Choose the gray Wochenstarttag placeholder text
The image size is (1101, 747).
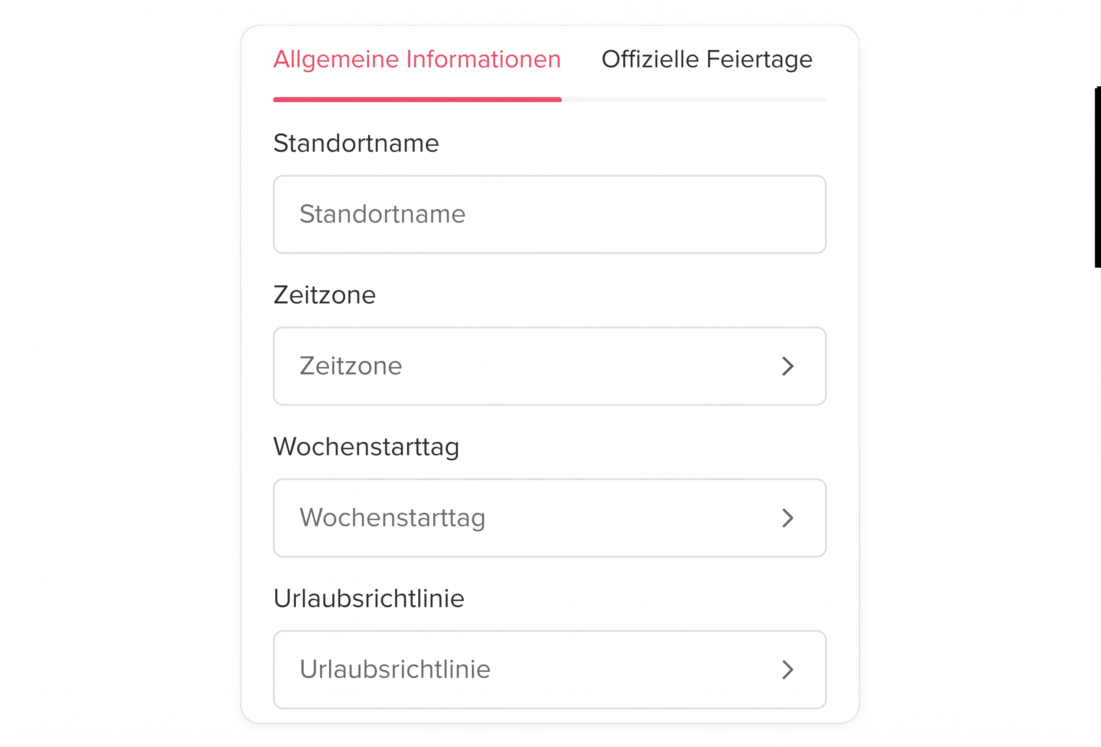(392, 518)
